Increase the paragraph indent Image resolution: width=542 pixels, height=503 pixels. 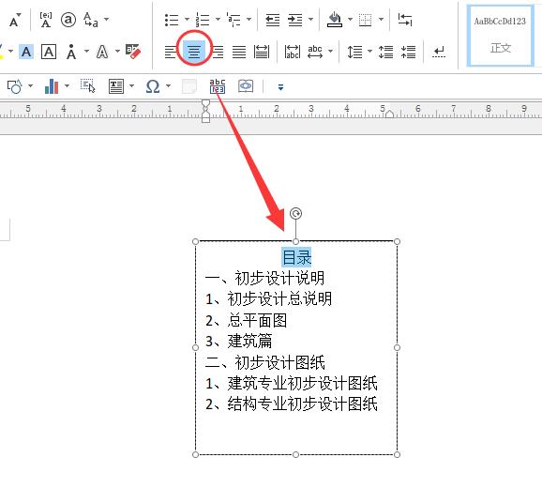[x=294, y=20]
